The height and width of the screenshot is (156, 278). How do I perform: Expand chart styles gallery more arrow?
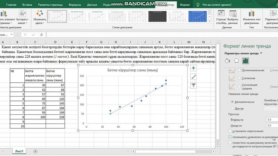point(209,21)
